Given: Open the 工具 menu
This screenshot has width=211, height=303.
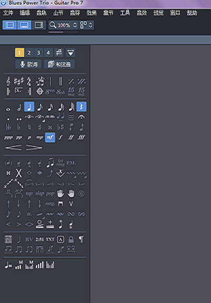Looking at the screenshot, I should pyautogui.click(x=125, y=13).
